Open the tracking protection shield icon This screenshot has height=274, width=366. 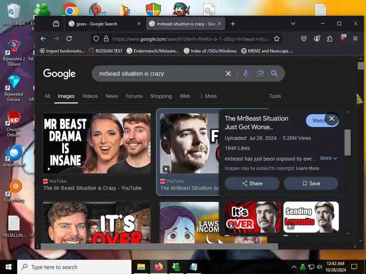pos(96,39)
